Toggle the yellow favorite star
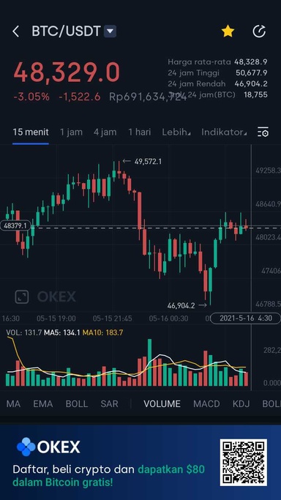The width and height of the screenshot is (281, 500). [x=228, y=31]
